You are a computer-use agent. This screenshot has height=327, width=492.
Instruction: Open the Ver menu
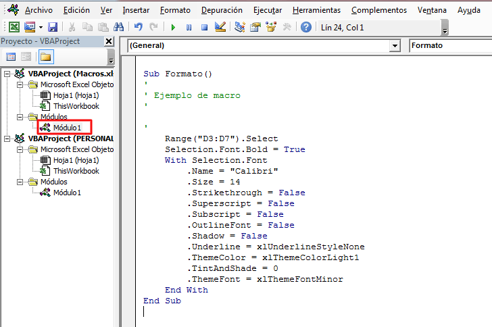(x=106, y=10)
